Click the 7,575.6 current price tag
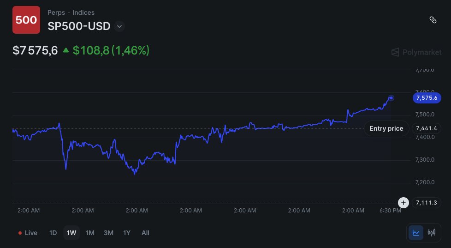This screenshot has width=451, height=248. (x=427, y=98)
